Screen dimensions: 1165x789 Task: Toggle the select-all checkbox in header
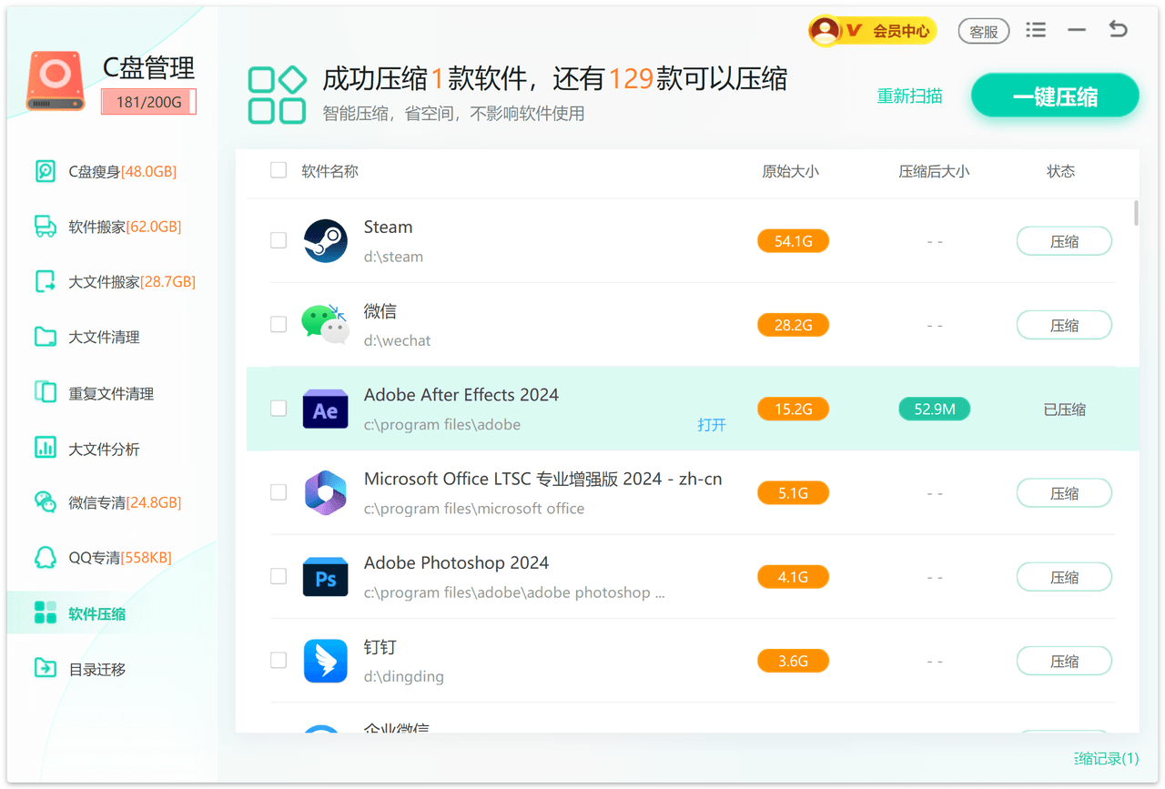pos(279,170)
